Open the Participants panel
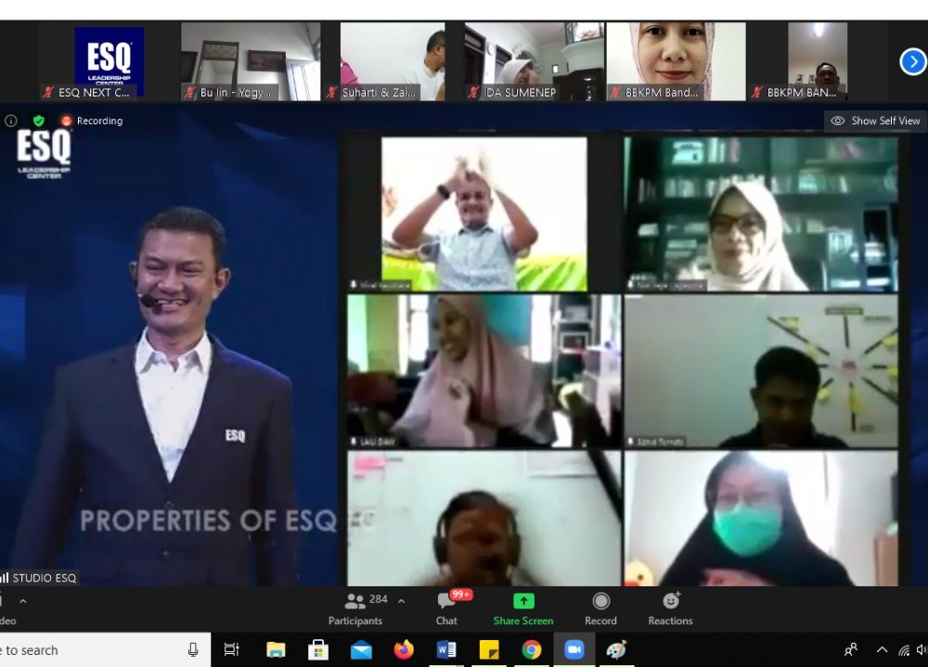The height and width of the screenshot is (667, 928). pyautogui.click(x=355, y=609)
